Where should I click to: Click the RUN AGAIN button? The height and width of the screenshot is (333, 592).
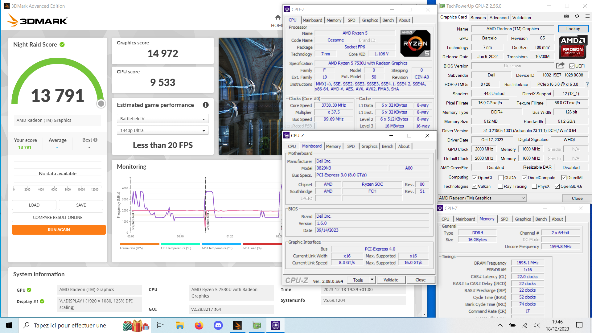(59, 230)
